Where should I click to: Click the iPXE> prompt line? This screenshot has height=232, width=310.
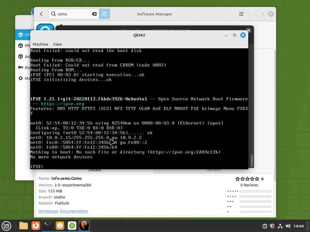tap(37, 166)
